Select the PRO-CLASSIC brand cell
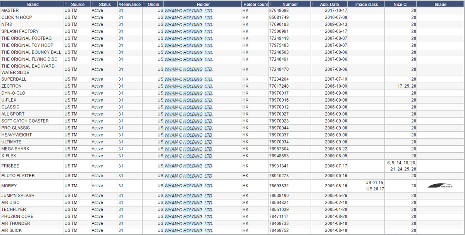This screenshot has height=235, width=465. (32, 128)
